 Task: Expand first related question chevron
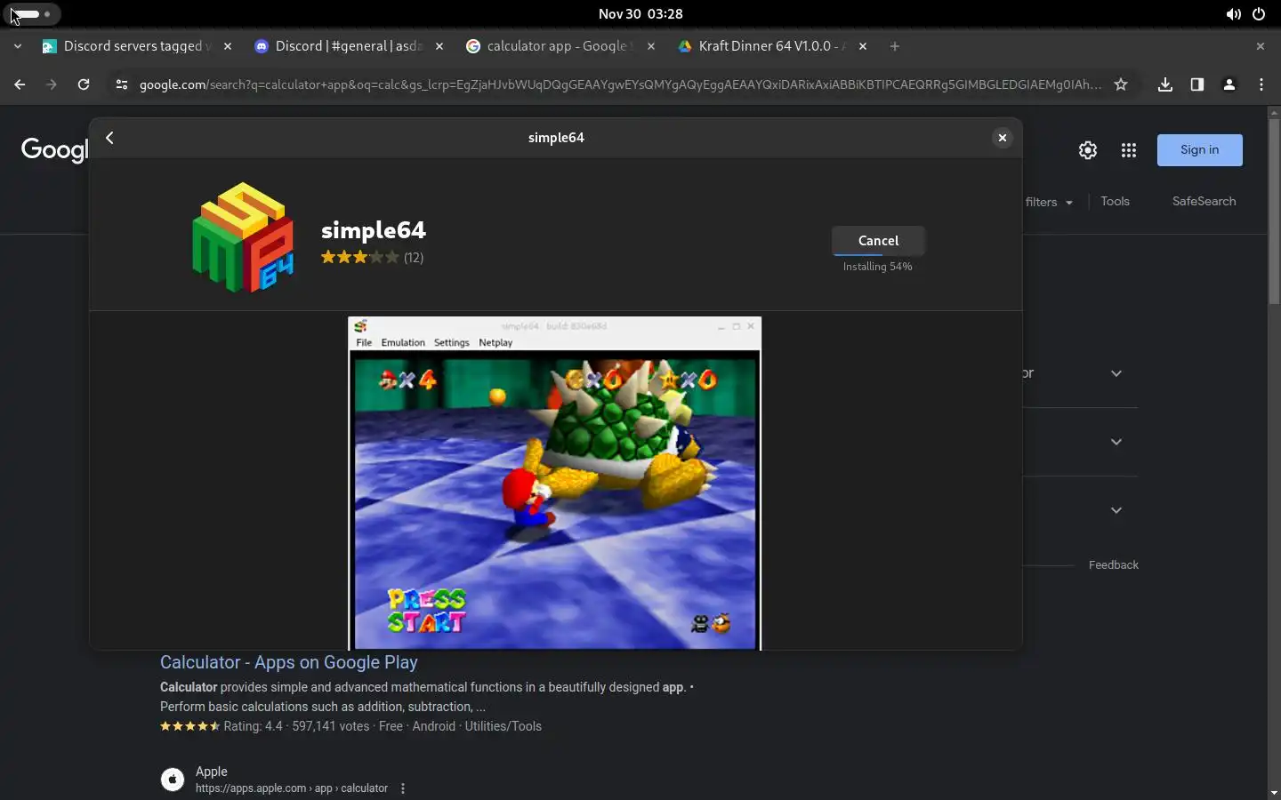tap(1116, 373)
